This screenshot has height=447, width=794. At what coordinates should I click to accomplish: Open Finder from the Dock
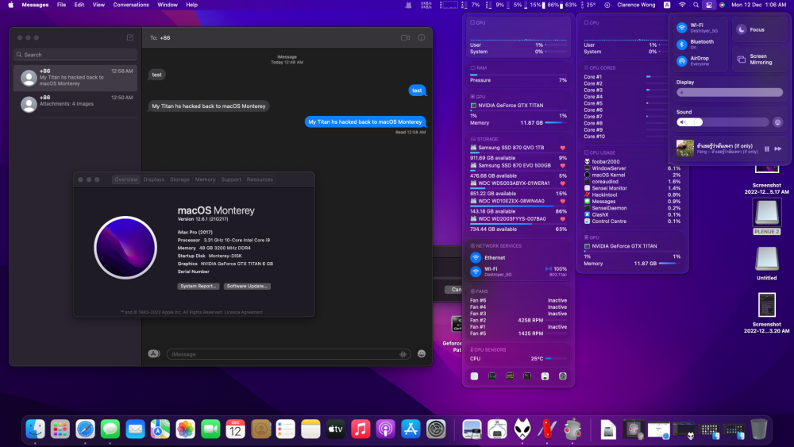coord(36,430)
